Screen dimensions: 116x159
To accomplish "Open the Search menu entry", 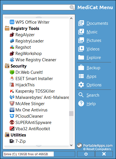I will (93, 95).
